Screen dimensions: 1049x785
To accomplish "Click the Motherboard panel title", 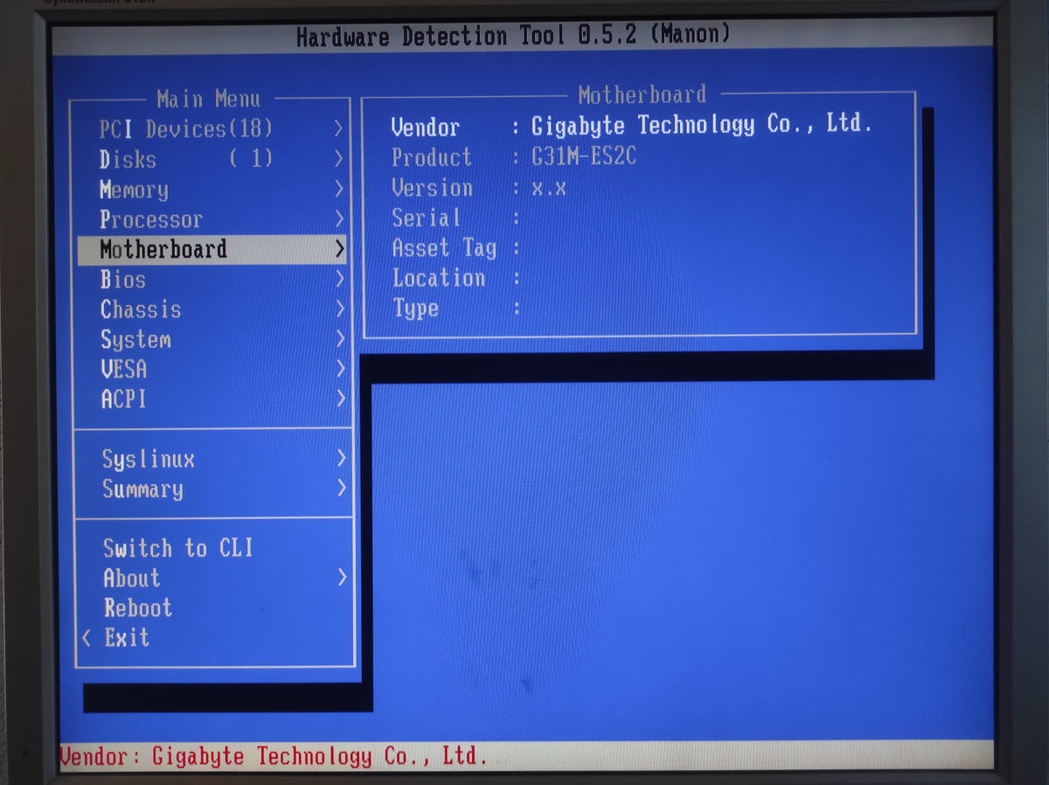I will 642,94.
